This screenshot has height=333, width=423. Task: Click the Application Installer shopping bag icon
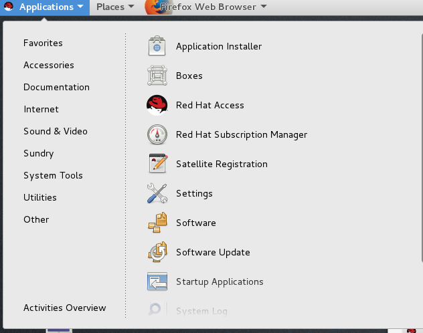(157, 46)
